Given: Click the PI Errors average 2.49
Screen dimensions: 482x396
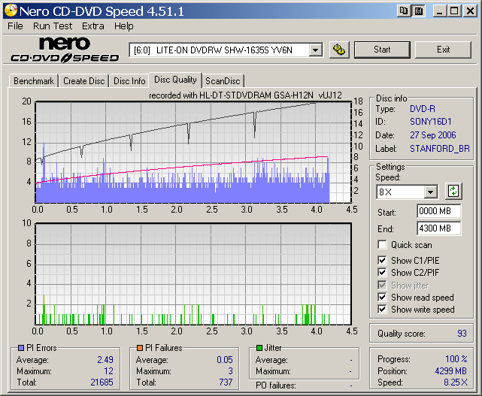Looking at the screenshot, I should click(x=105, y=360).
